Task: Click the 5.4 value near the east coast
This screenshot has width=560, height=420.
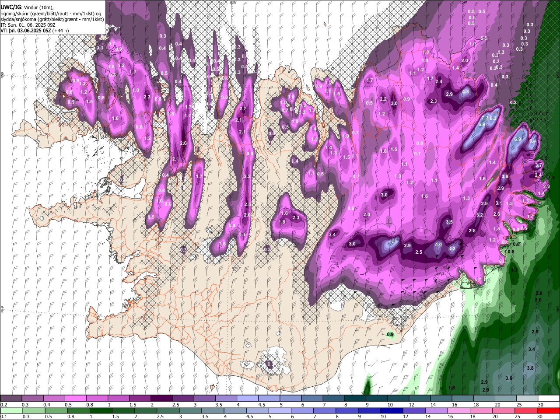Action: click(x=532, y=141)
